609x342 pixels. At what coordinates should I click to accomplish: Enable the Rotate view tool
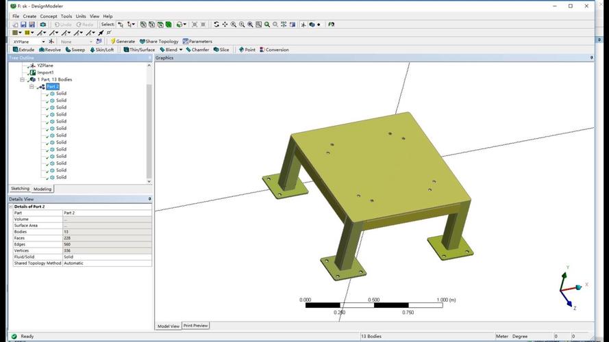coord(216,25)
